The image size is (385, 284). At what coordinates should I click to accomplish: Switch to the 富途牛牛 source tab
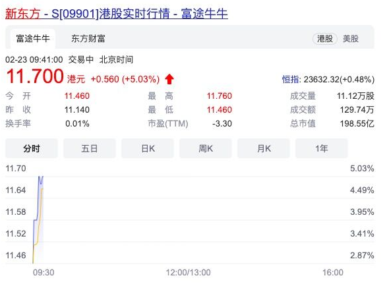(33, 38)
